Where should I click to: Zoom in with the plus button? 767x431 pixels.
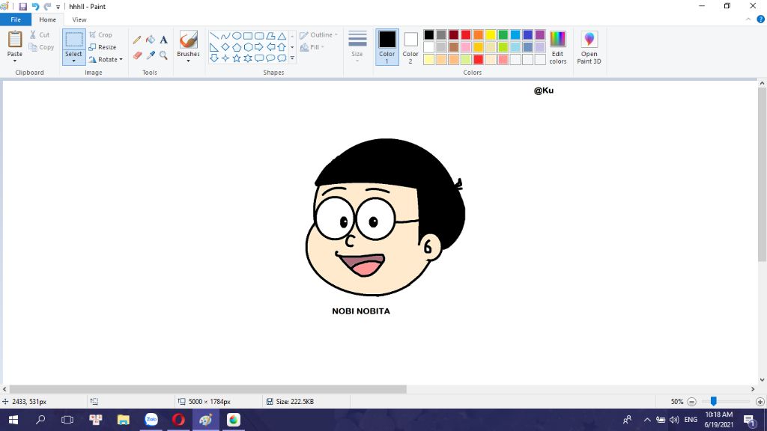point(760,402)
